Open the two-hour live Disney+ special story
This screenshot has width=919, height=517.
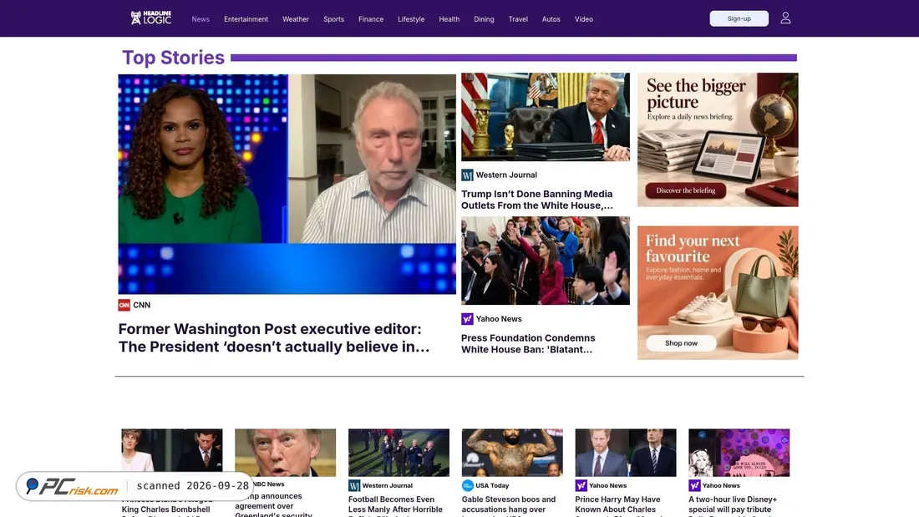tap(733, 506)
